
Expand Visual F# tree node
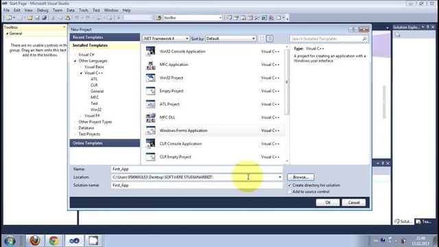point(81,116)
